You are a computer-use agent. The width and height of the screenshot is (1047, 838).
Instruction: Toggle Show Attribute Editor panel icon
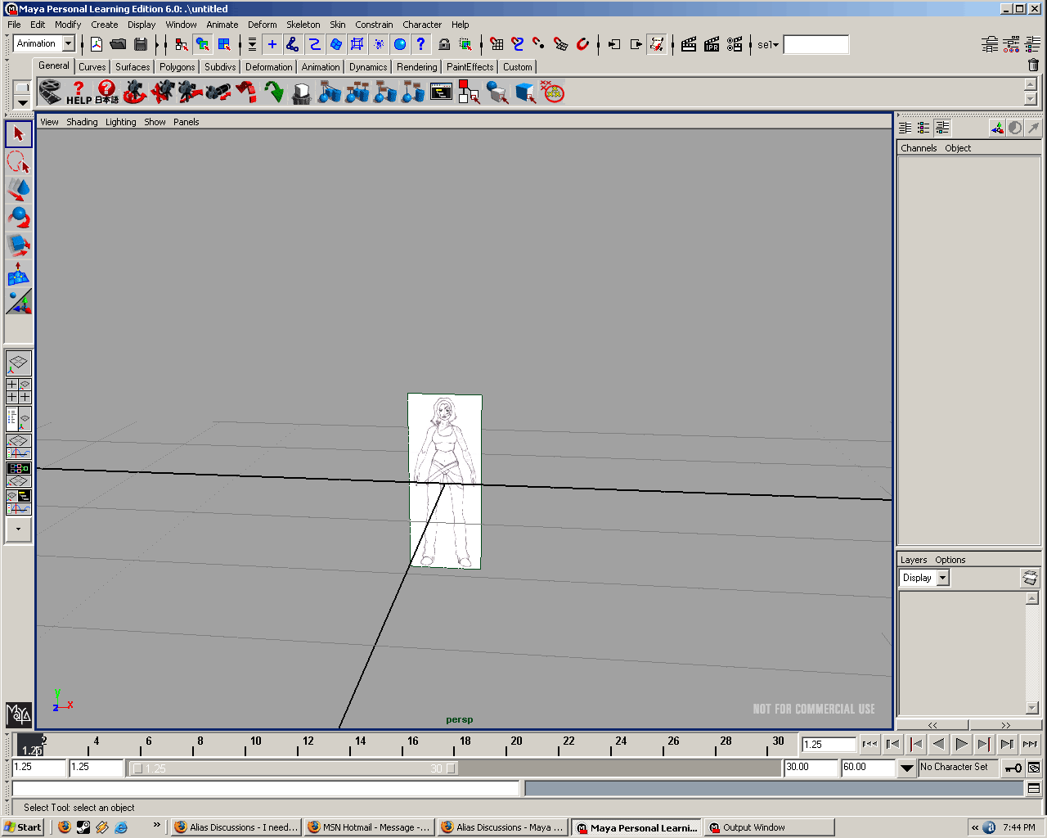[x=990, y=44]
